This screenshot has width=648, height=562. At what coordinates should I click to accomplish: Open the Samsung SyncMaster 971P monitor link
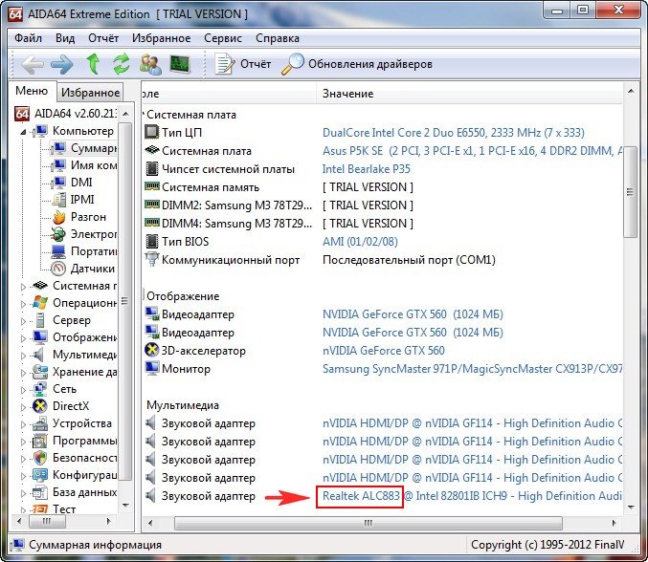(x=473, y=369)
